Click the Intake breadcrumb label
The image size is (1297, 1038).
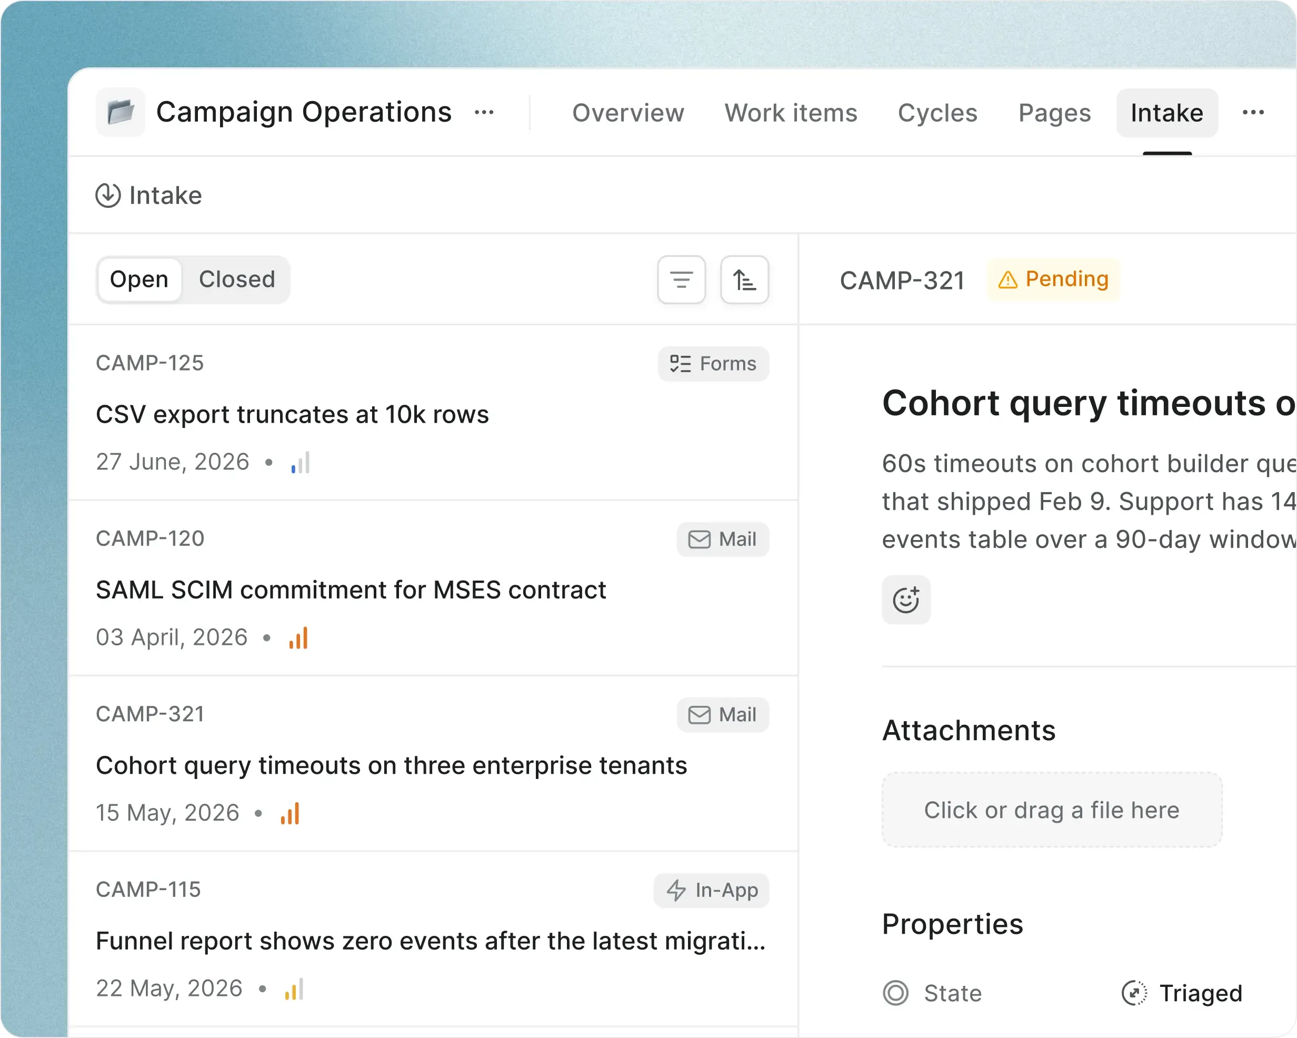(165, 196)
